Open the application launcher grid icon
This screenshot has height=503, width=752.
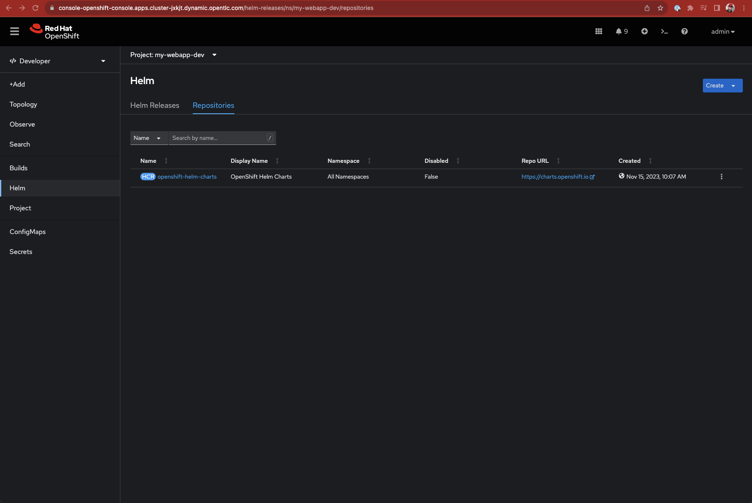pos(599,31)
